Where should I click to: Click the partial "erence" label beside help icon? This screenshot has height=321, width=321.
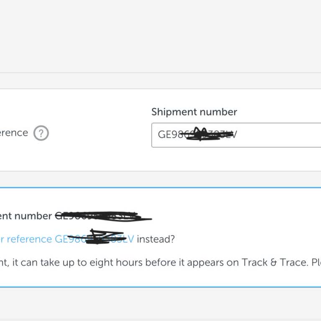[14, 133]
